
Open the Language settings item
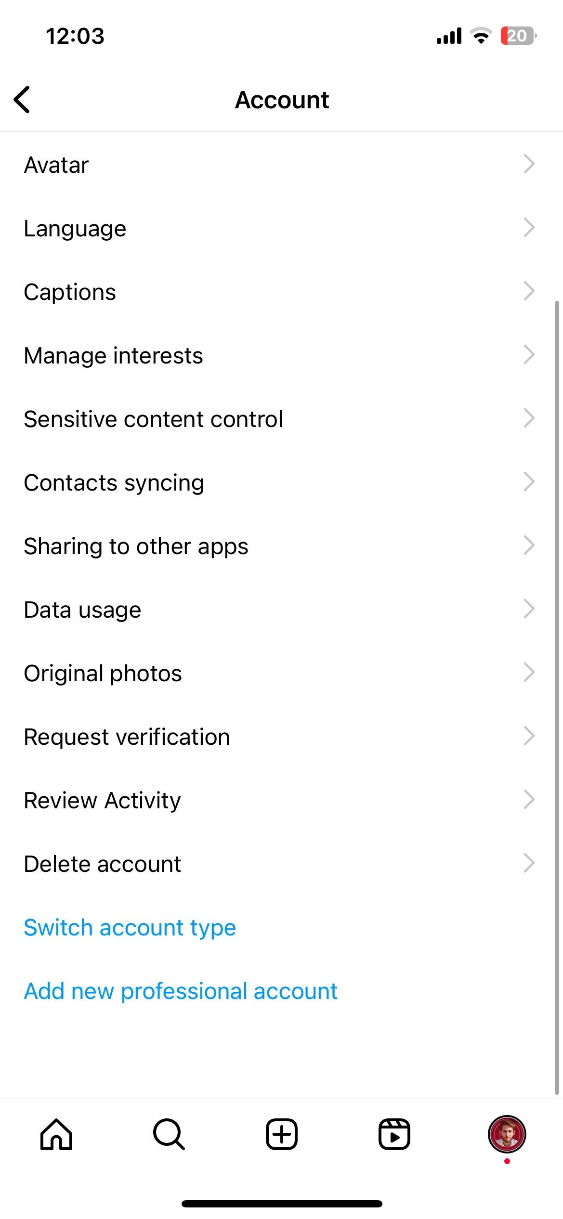(x=75, y=228)
